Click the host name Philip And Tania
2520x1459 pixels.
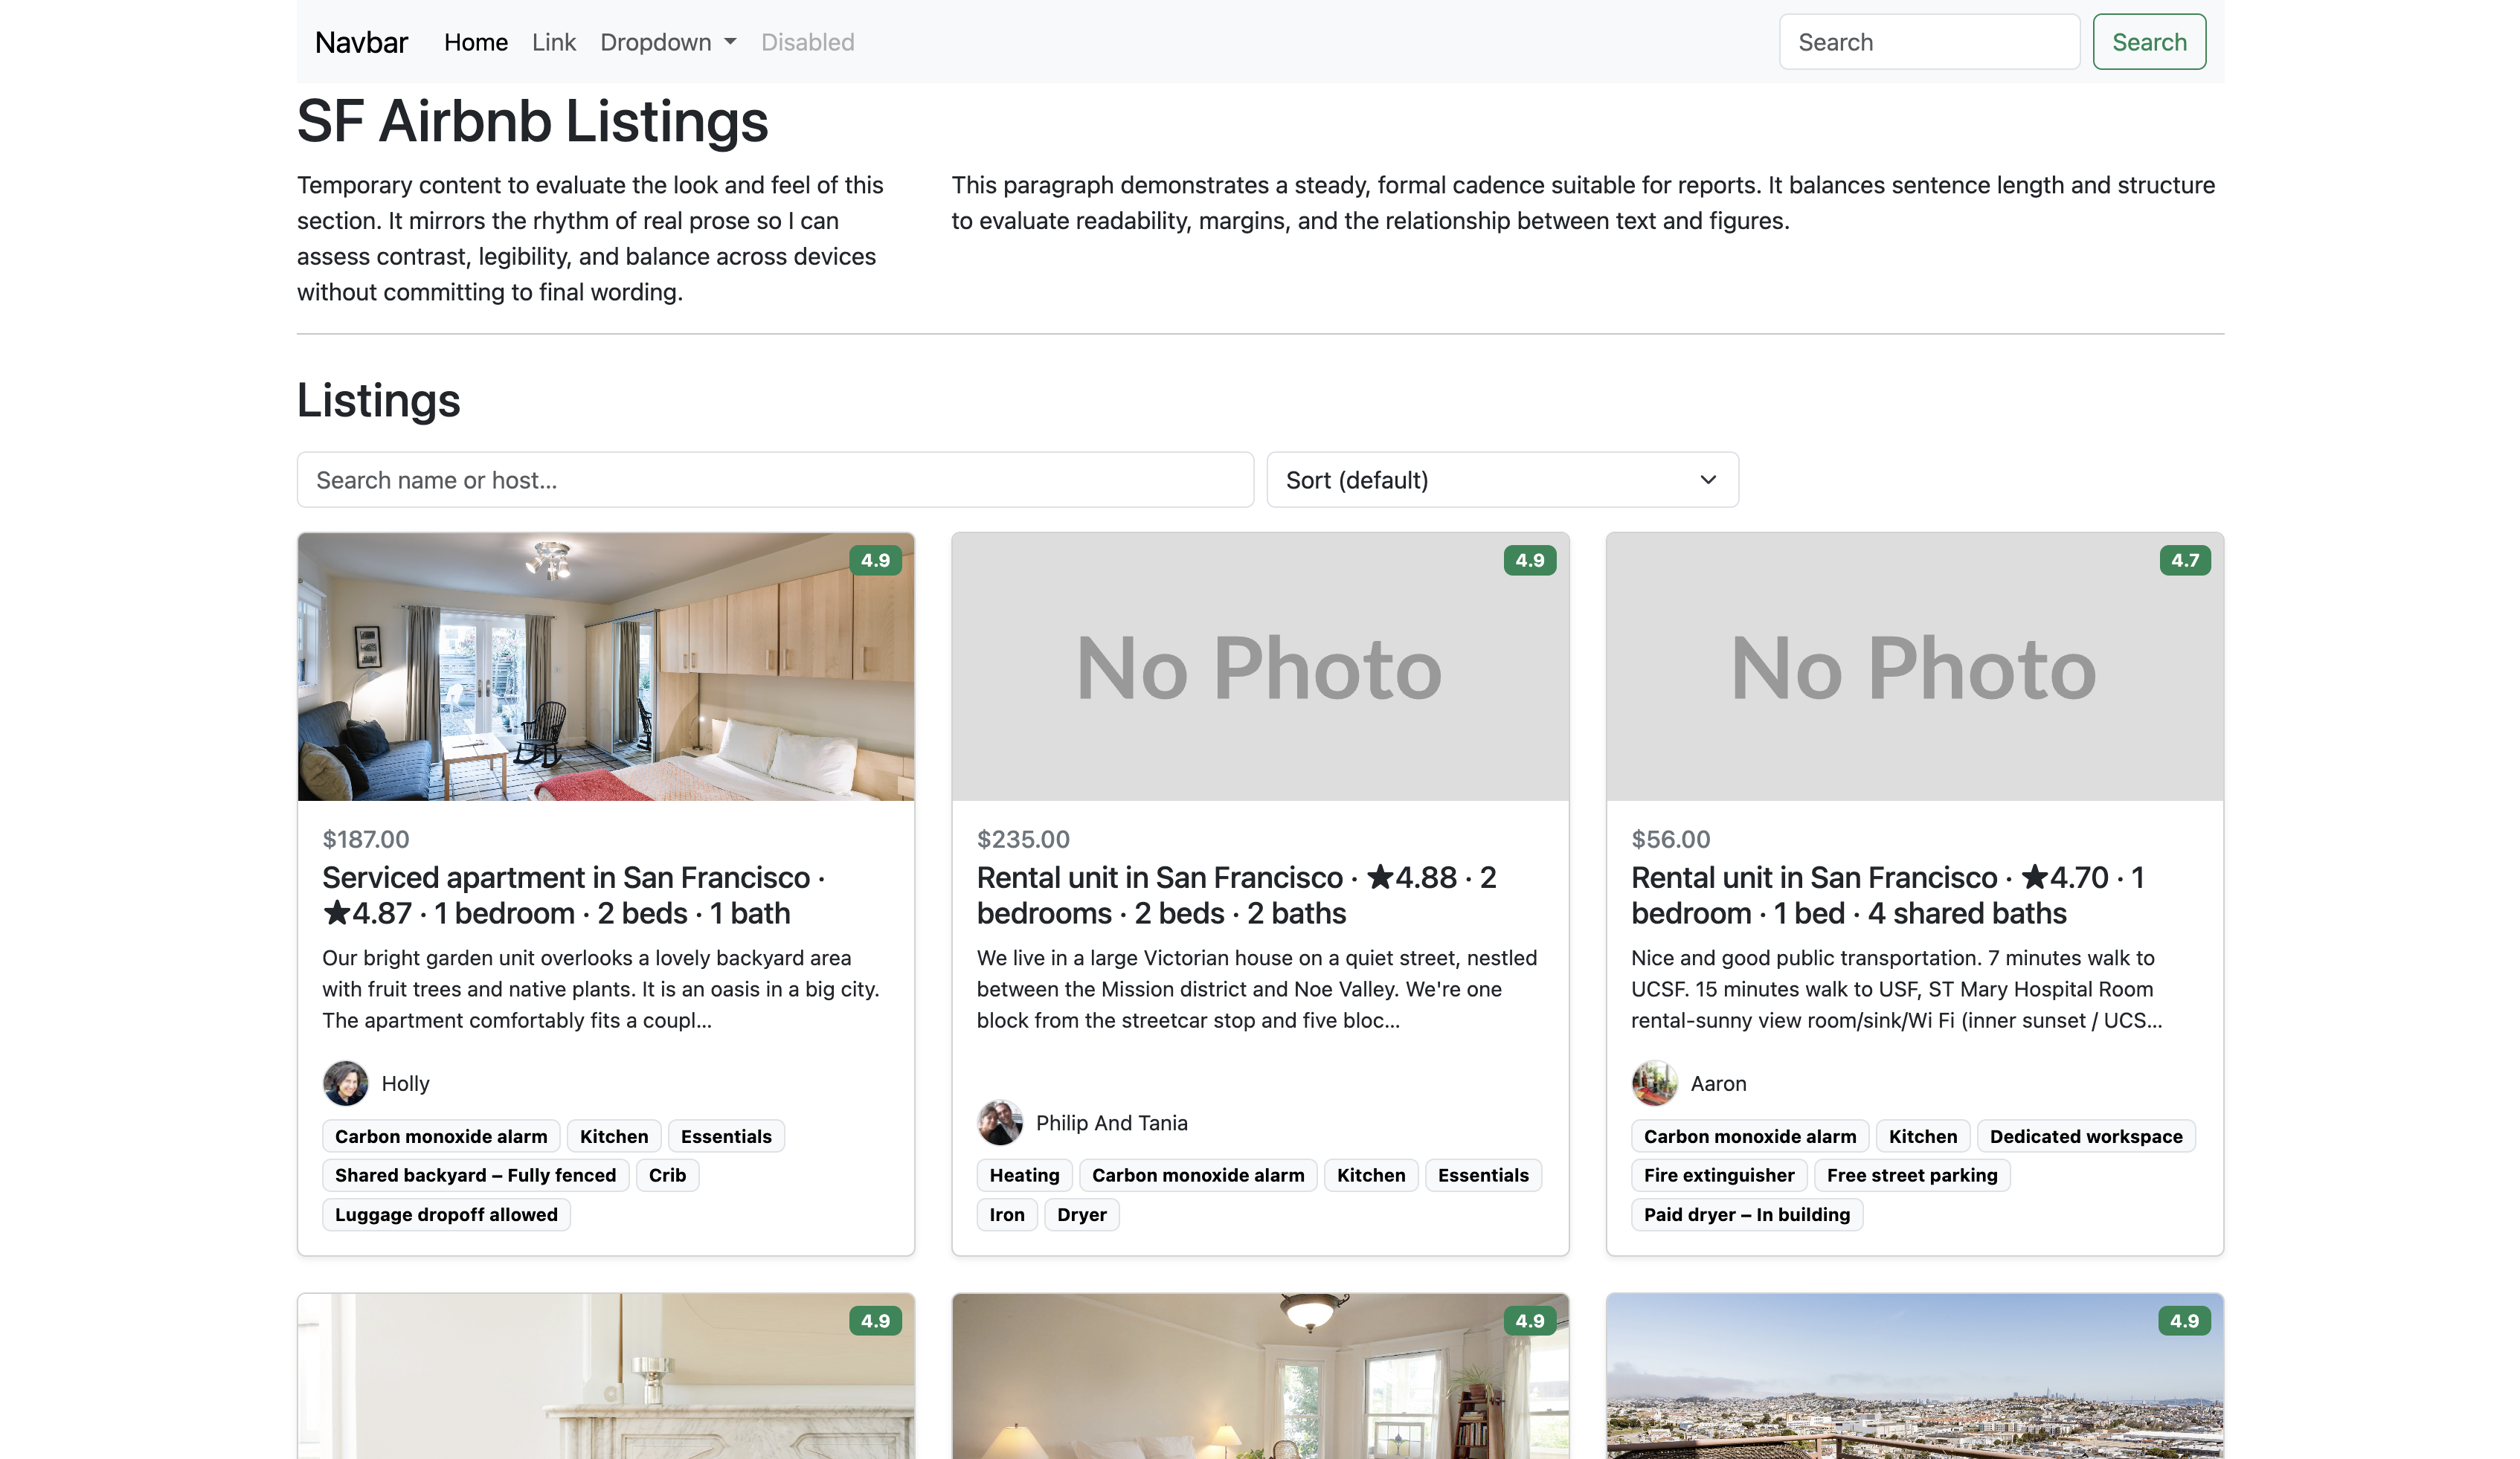(x=1112, y=1122)
